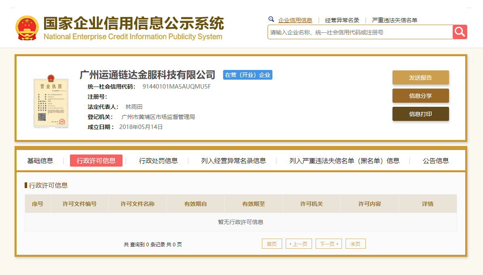Switch to the 基础信息 tab
The height and width of the screenshot is (275, 483).
[x=40, y=161]
